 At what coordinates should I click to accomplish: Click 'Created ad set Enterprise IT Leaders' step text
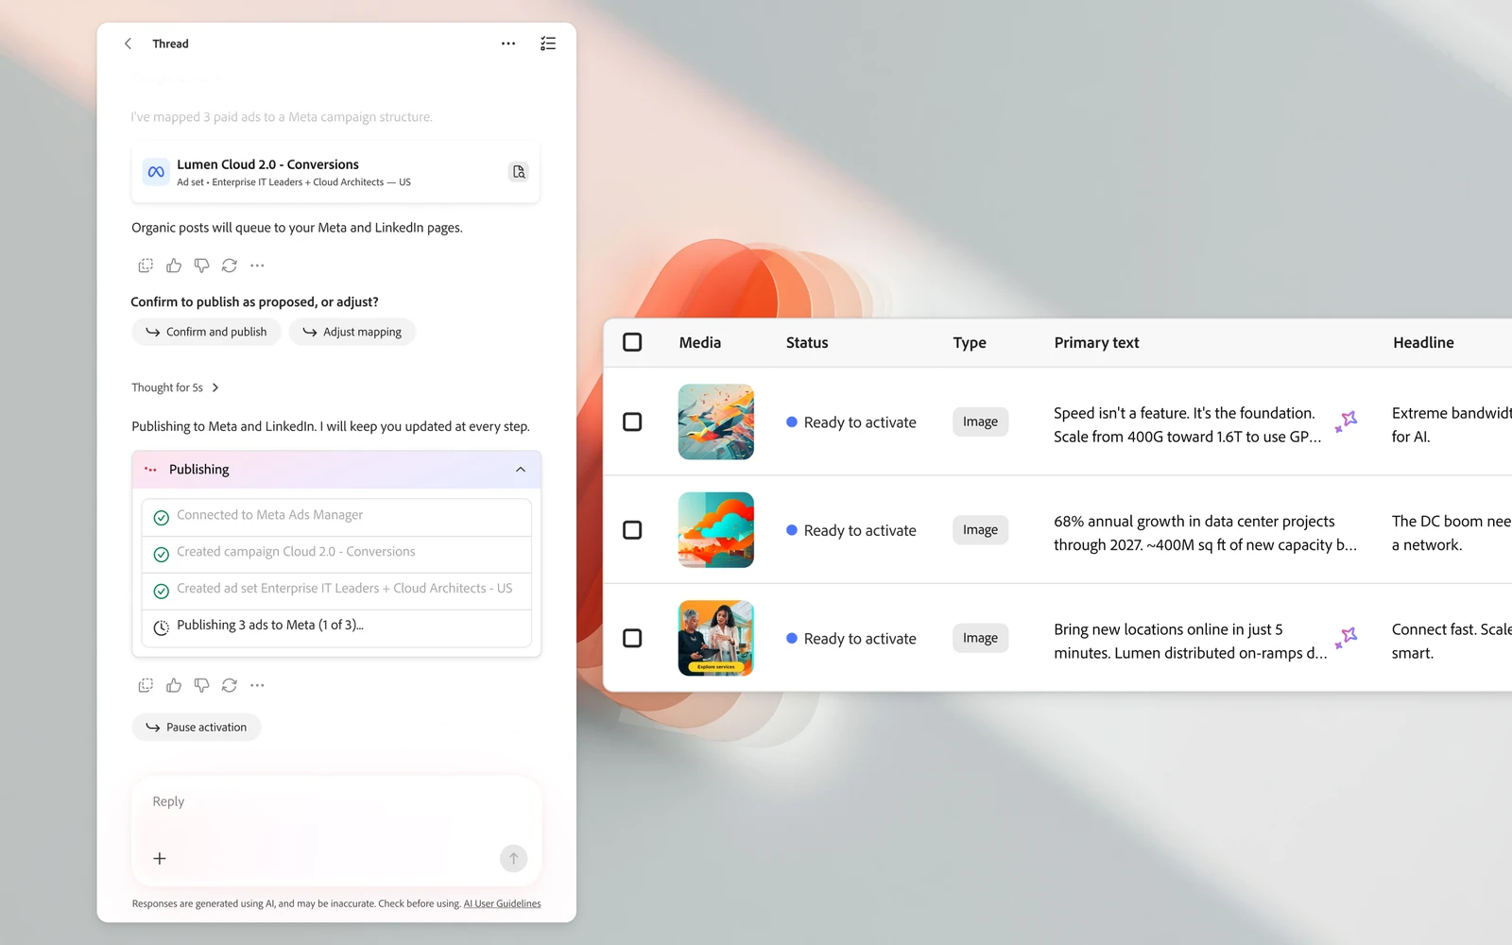pyautogui.click(x=344, y=588)
